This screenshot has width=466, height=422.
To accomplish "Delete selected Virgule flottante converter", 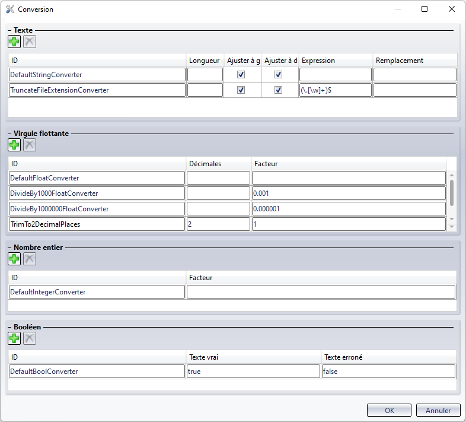I will [x=29, y=145].
